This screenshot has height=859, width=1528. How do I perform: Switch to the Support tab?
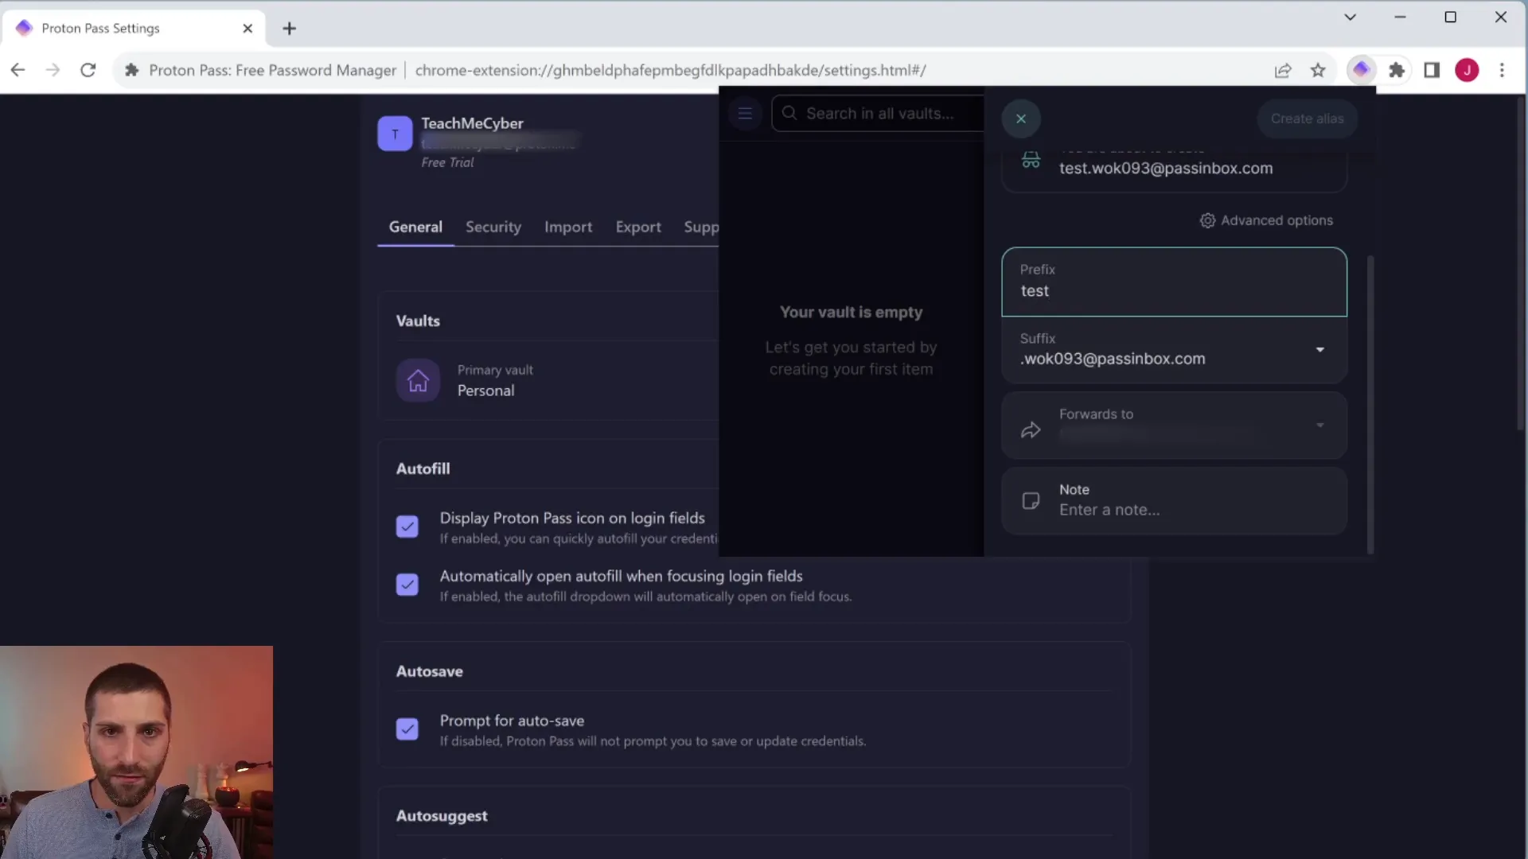tap(701, 227)
